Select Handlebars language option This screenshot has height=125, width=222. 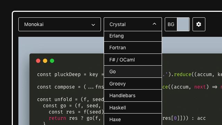click(x=133, y=95)
